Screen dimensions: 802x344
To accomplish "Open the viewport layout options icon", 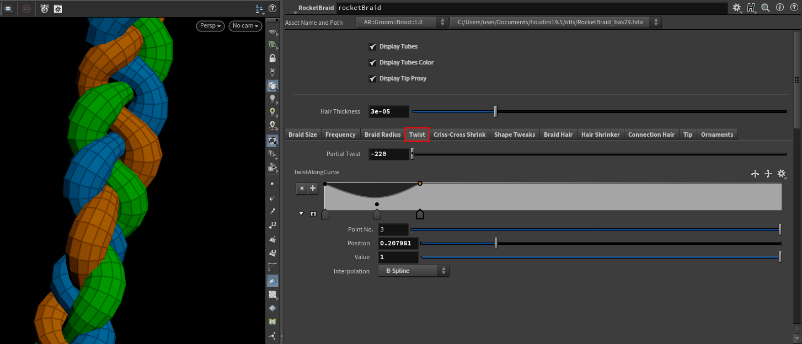I will point(260,9).
